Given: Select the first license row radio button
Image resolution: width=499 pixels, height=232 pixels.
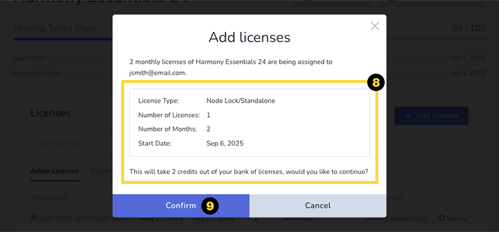Looking at the screenshot, I should [x=34, y=218].
